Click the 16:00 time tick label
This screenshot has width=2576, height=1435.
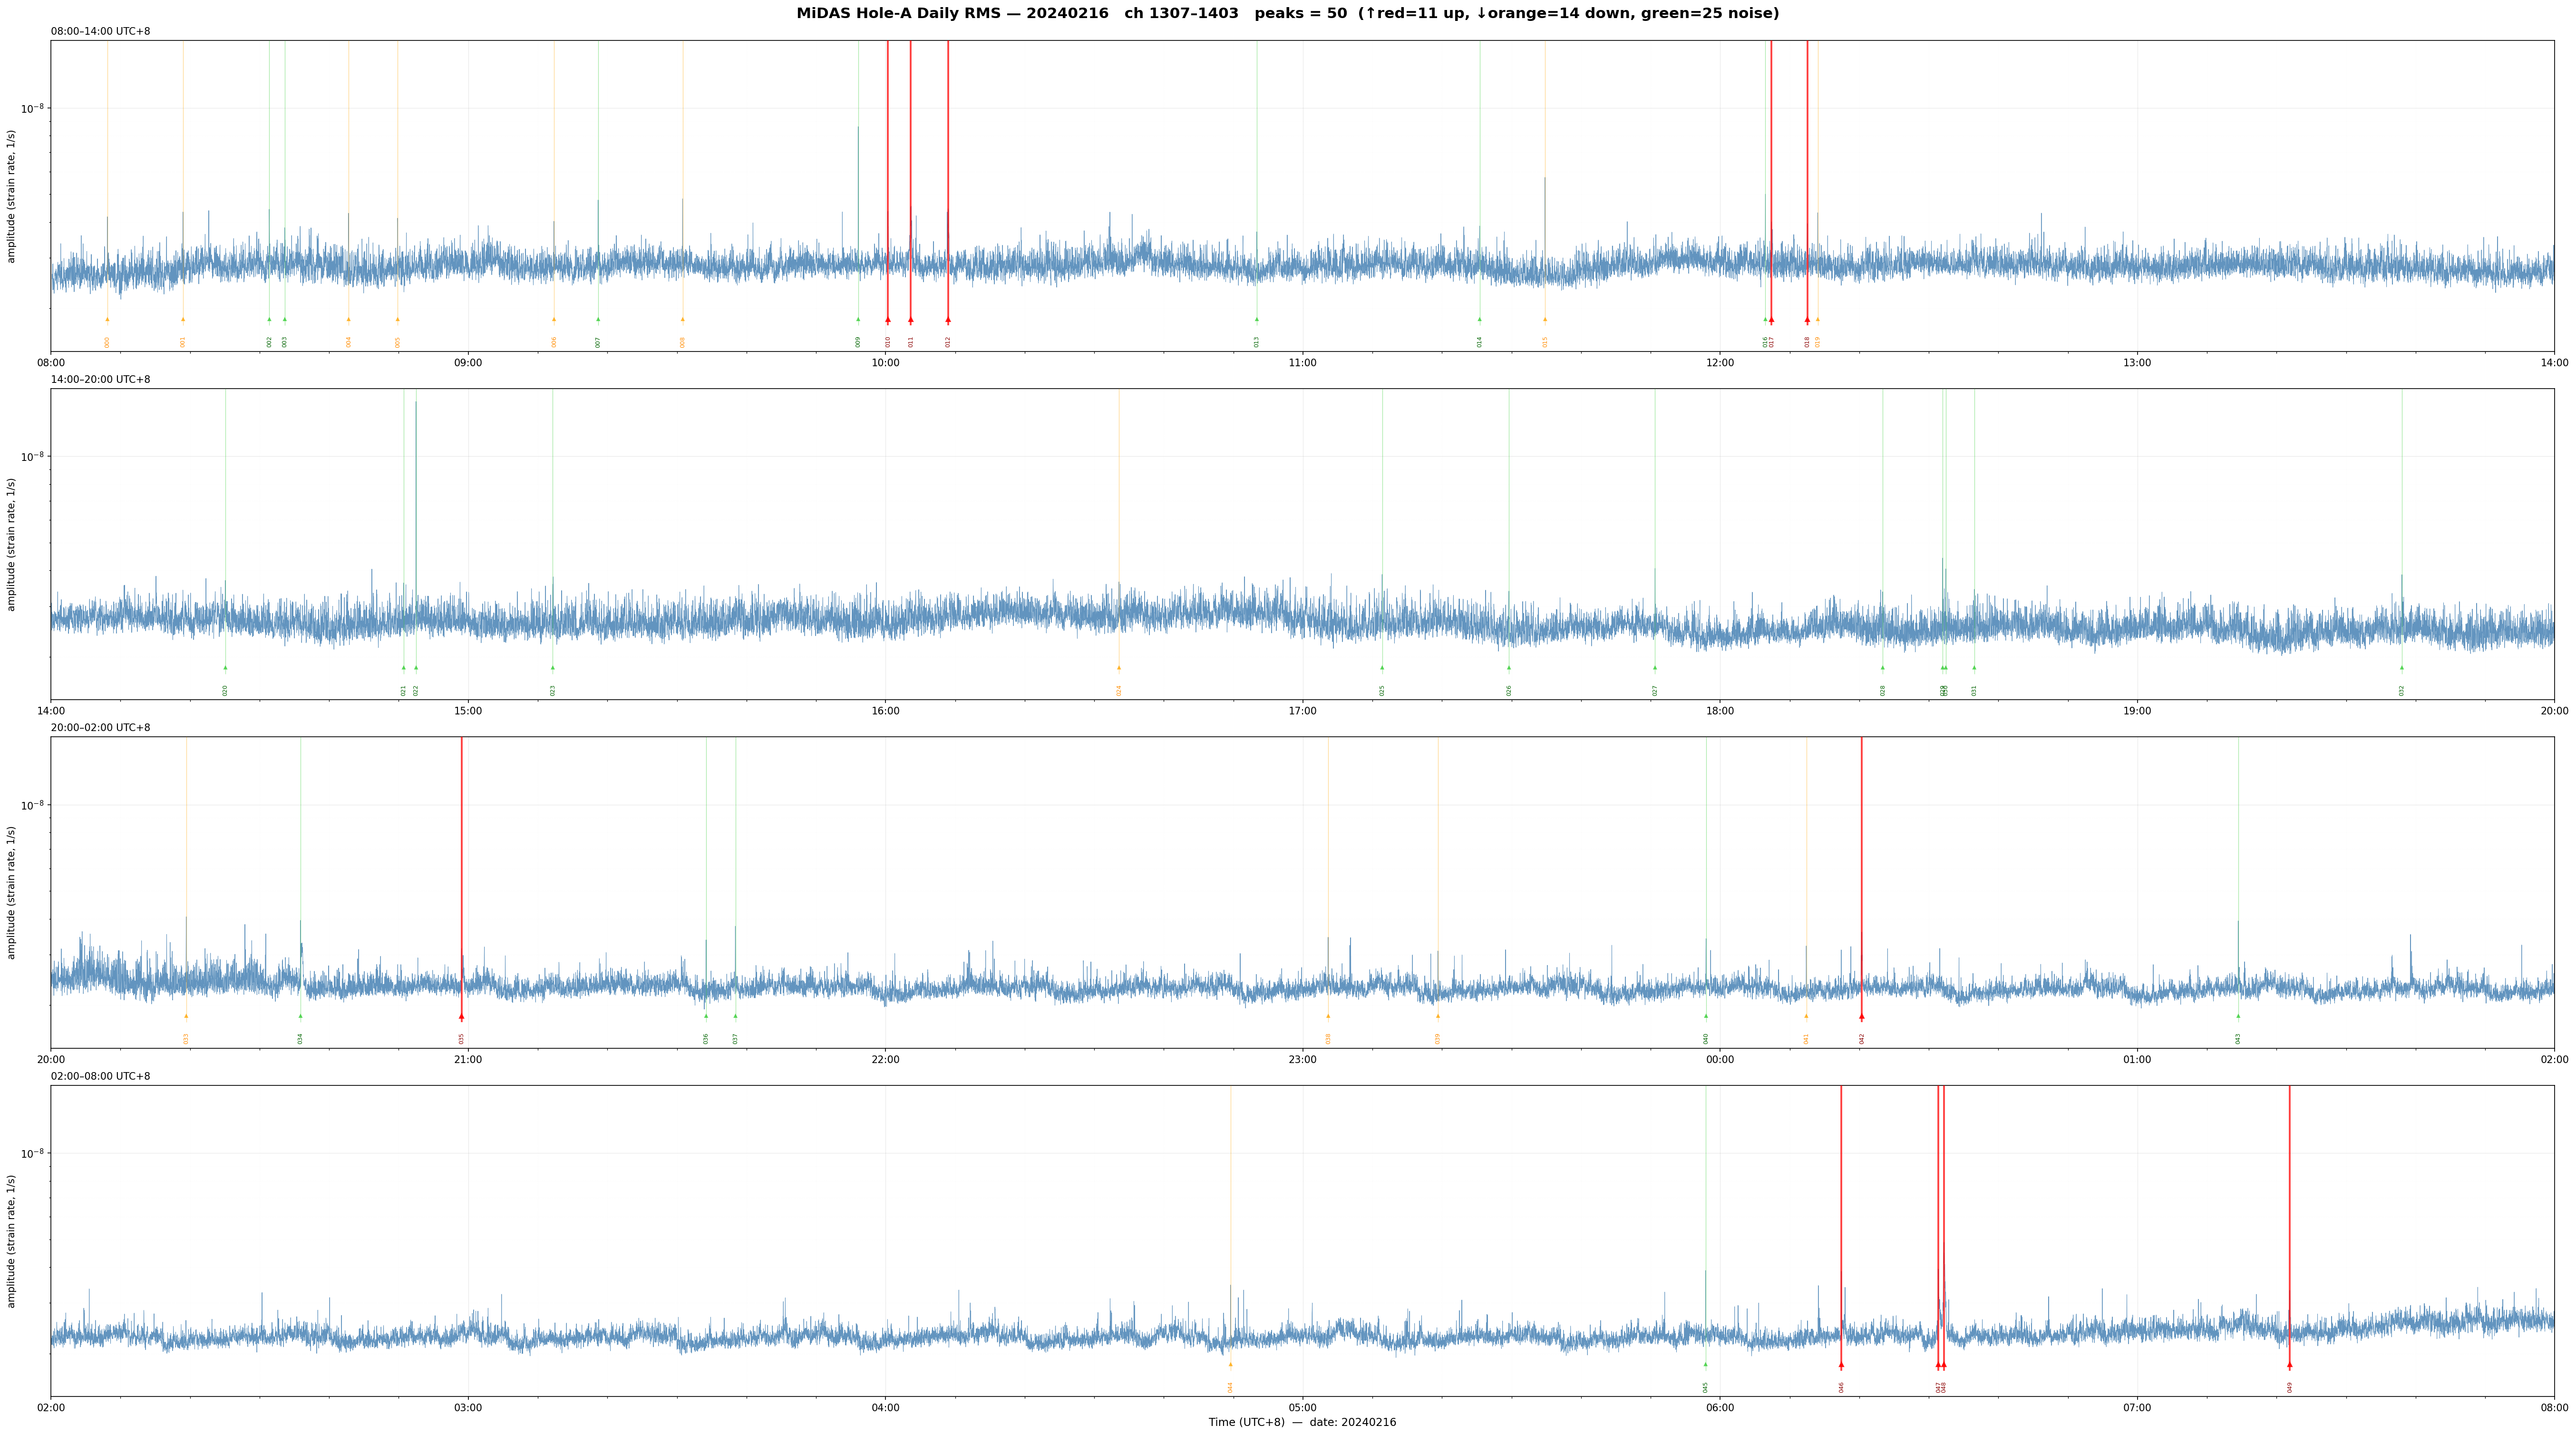click(886, 711)
